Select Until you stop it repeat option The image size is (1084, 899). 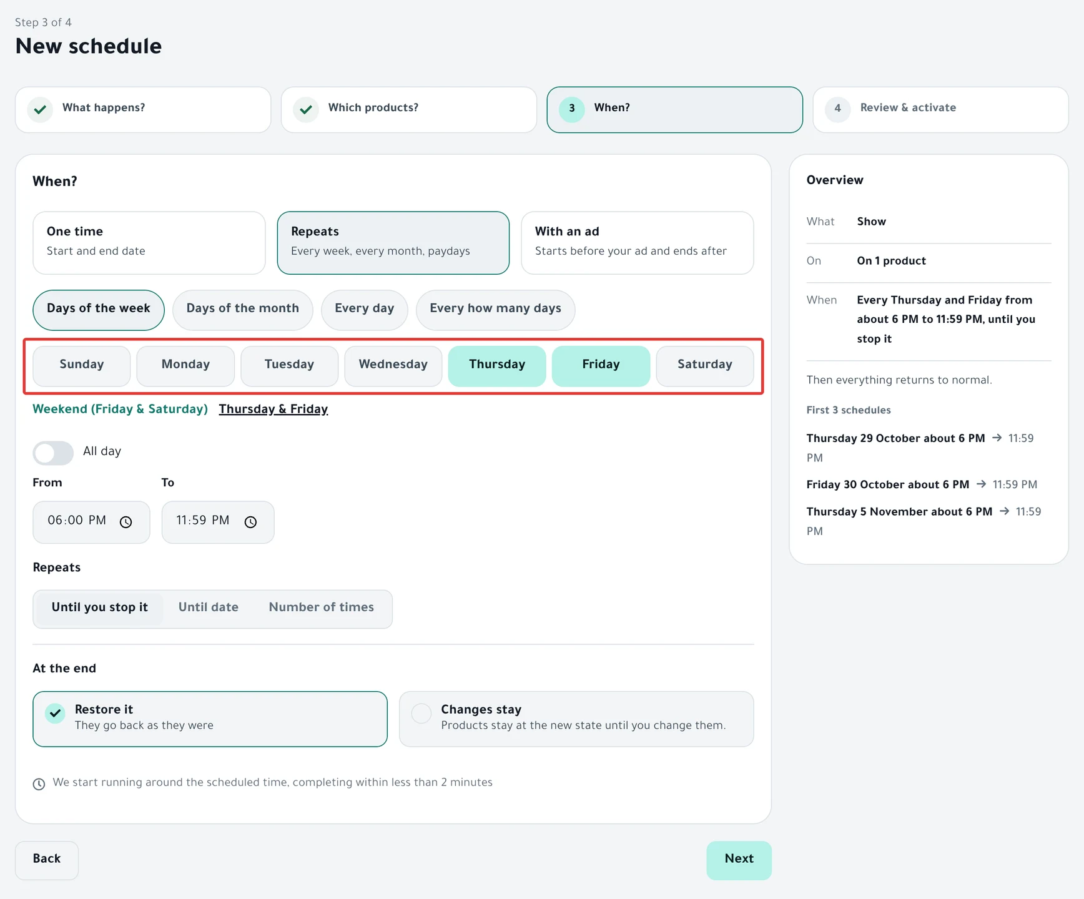[x=100, y=609]
